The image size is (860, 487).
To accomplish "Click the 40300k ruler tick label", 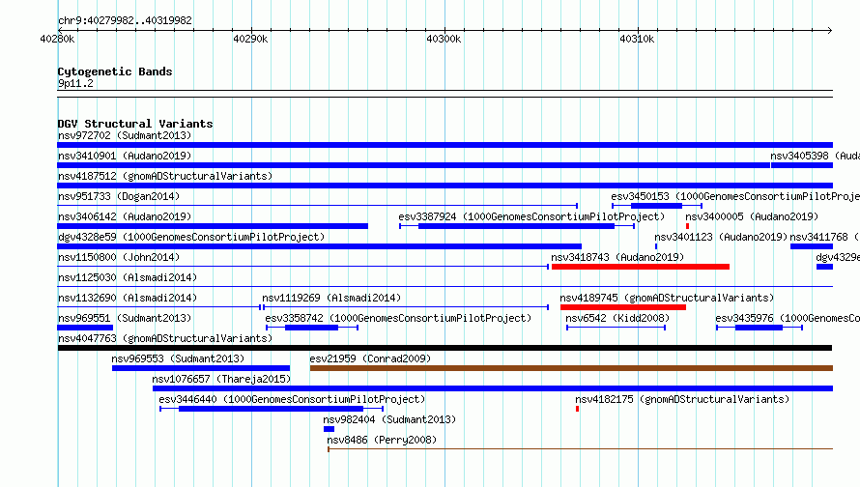I will pyautogui.click(x=444, y=39).
